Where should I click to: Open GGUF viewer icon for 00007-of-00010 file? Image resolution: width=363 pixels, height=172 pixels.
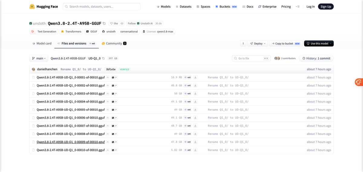(114, 126)
